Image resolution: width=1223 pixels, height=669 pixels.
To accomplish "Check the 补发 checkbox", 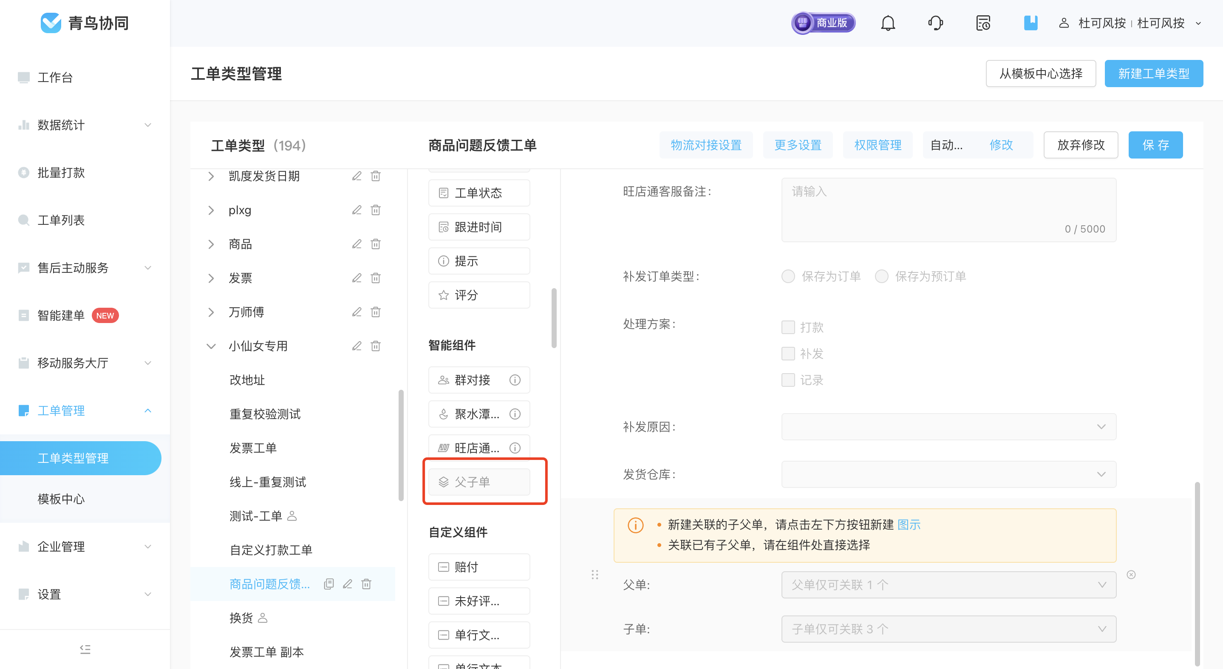I will pos(788,353).
